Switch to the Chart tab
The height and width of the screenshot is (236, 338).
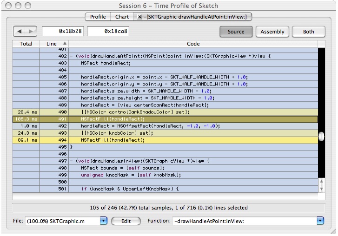coord(122,17)
